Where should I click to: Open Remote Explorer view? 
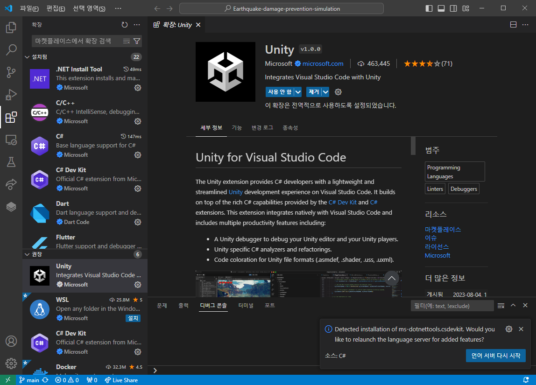[11, 140]
